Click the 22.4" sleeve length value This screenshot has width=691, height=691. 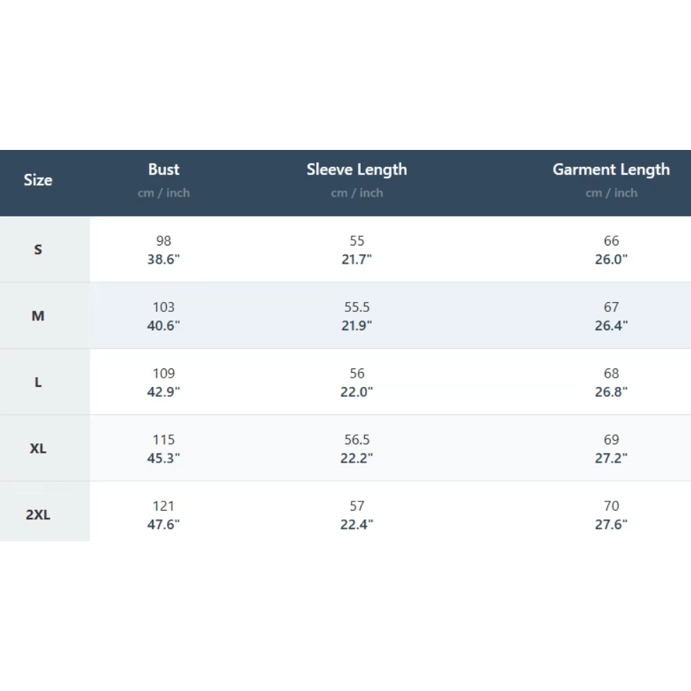pyautogui.click(x=356, y=524)
